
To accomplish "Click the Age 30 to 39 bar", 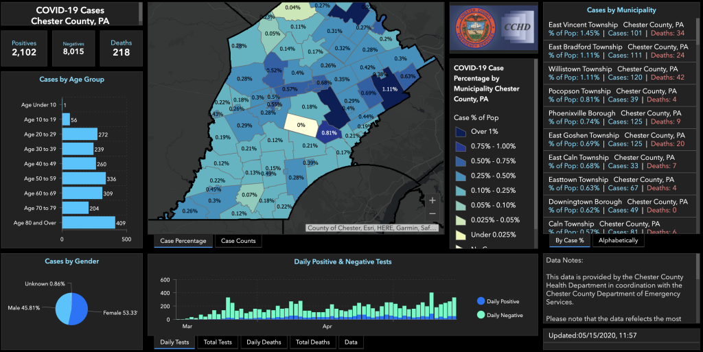I will (78, 149).
